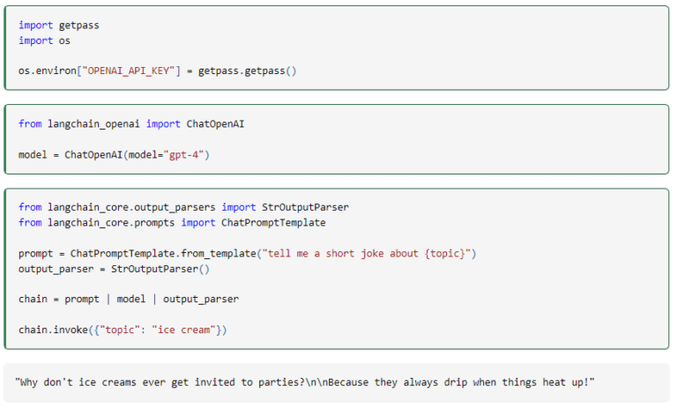The height and width of the screenshot is (408, 677).
Task: Click the chain = prompt | model line
Action: (128, 300)
